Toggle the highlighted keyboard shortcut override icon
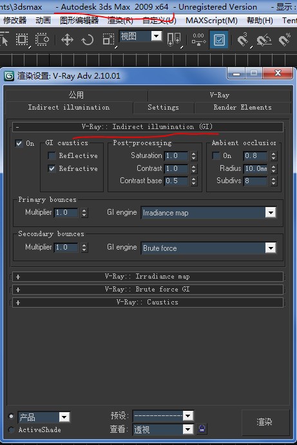 pos(219,40)
